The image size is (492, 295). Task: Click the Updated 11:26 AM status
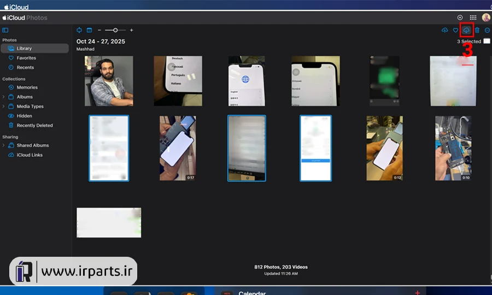point(281,274)
